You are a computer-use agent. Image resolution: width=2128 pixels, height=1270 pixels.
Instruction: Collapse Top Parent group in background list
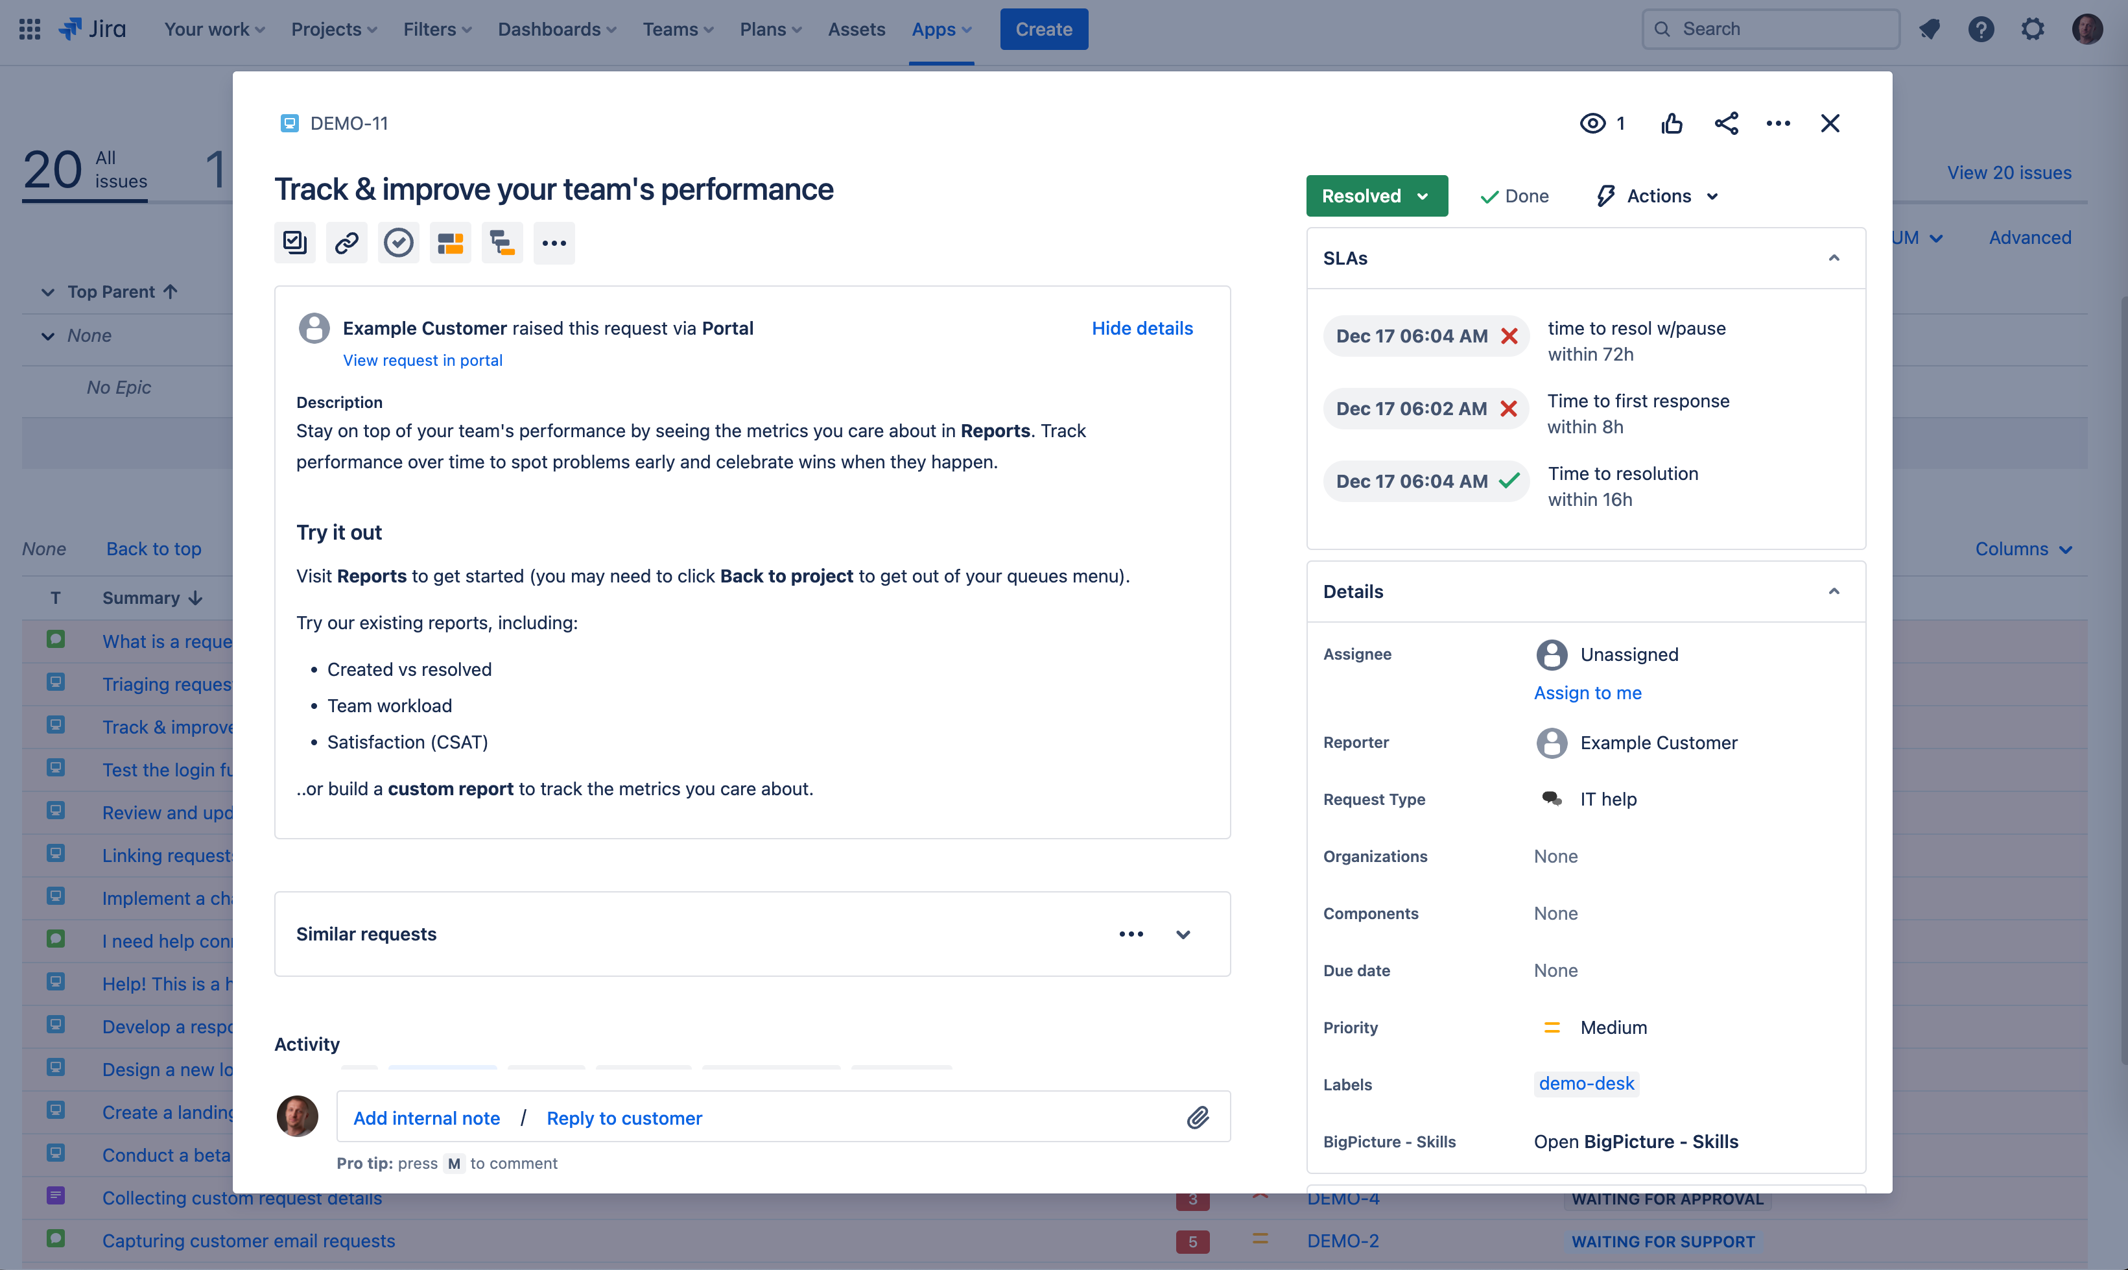click(x=48, y=292)
